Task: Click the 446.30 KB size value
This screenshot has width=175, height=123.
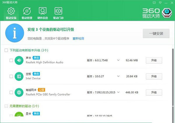Action: (132, 93)
